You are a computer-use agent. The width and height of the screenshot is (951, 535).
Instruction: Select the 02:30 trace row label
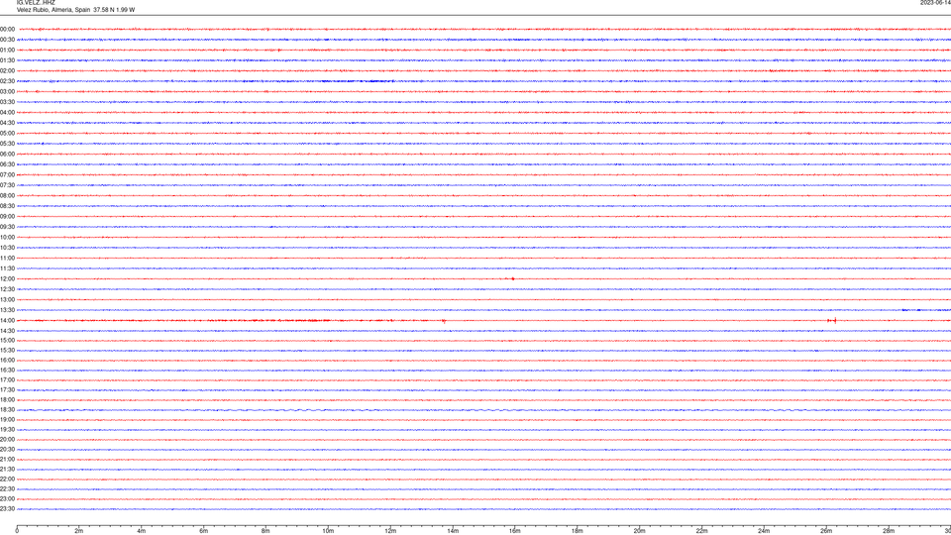tap(7, 81)
